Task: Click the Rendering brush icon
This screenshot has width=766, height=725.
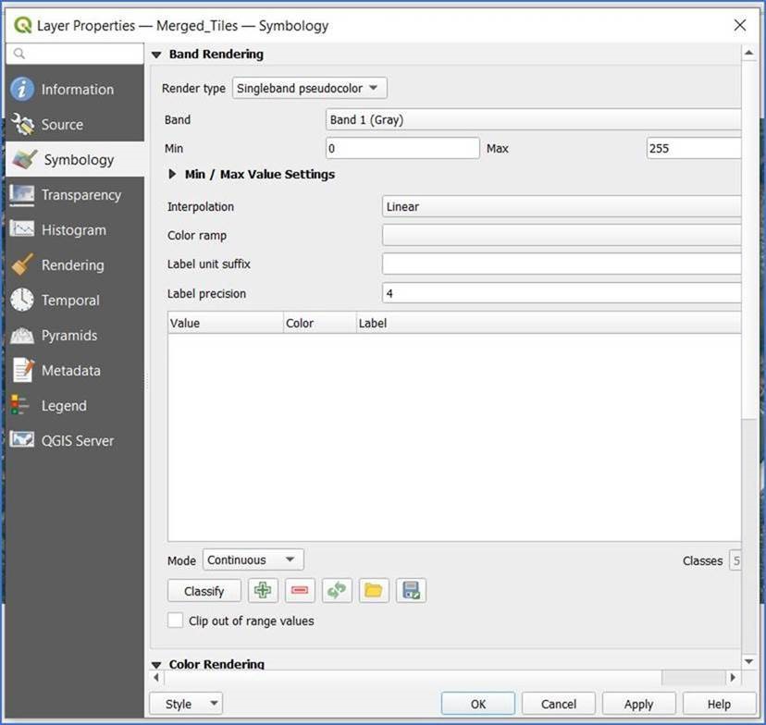Action: pos(22,264)
